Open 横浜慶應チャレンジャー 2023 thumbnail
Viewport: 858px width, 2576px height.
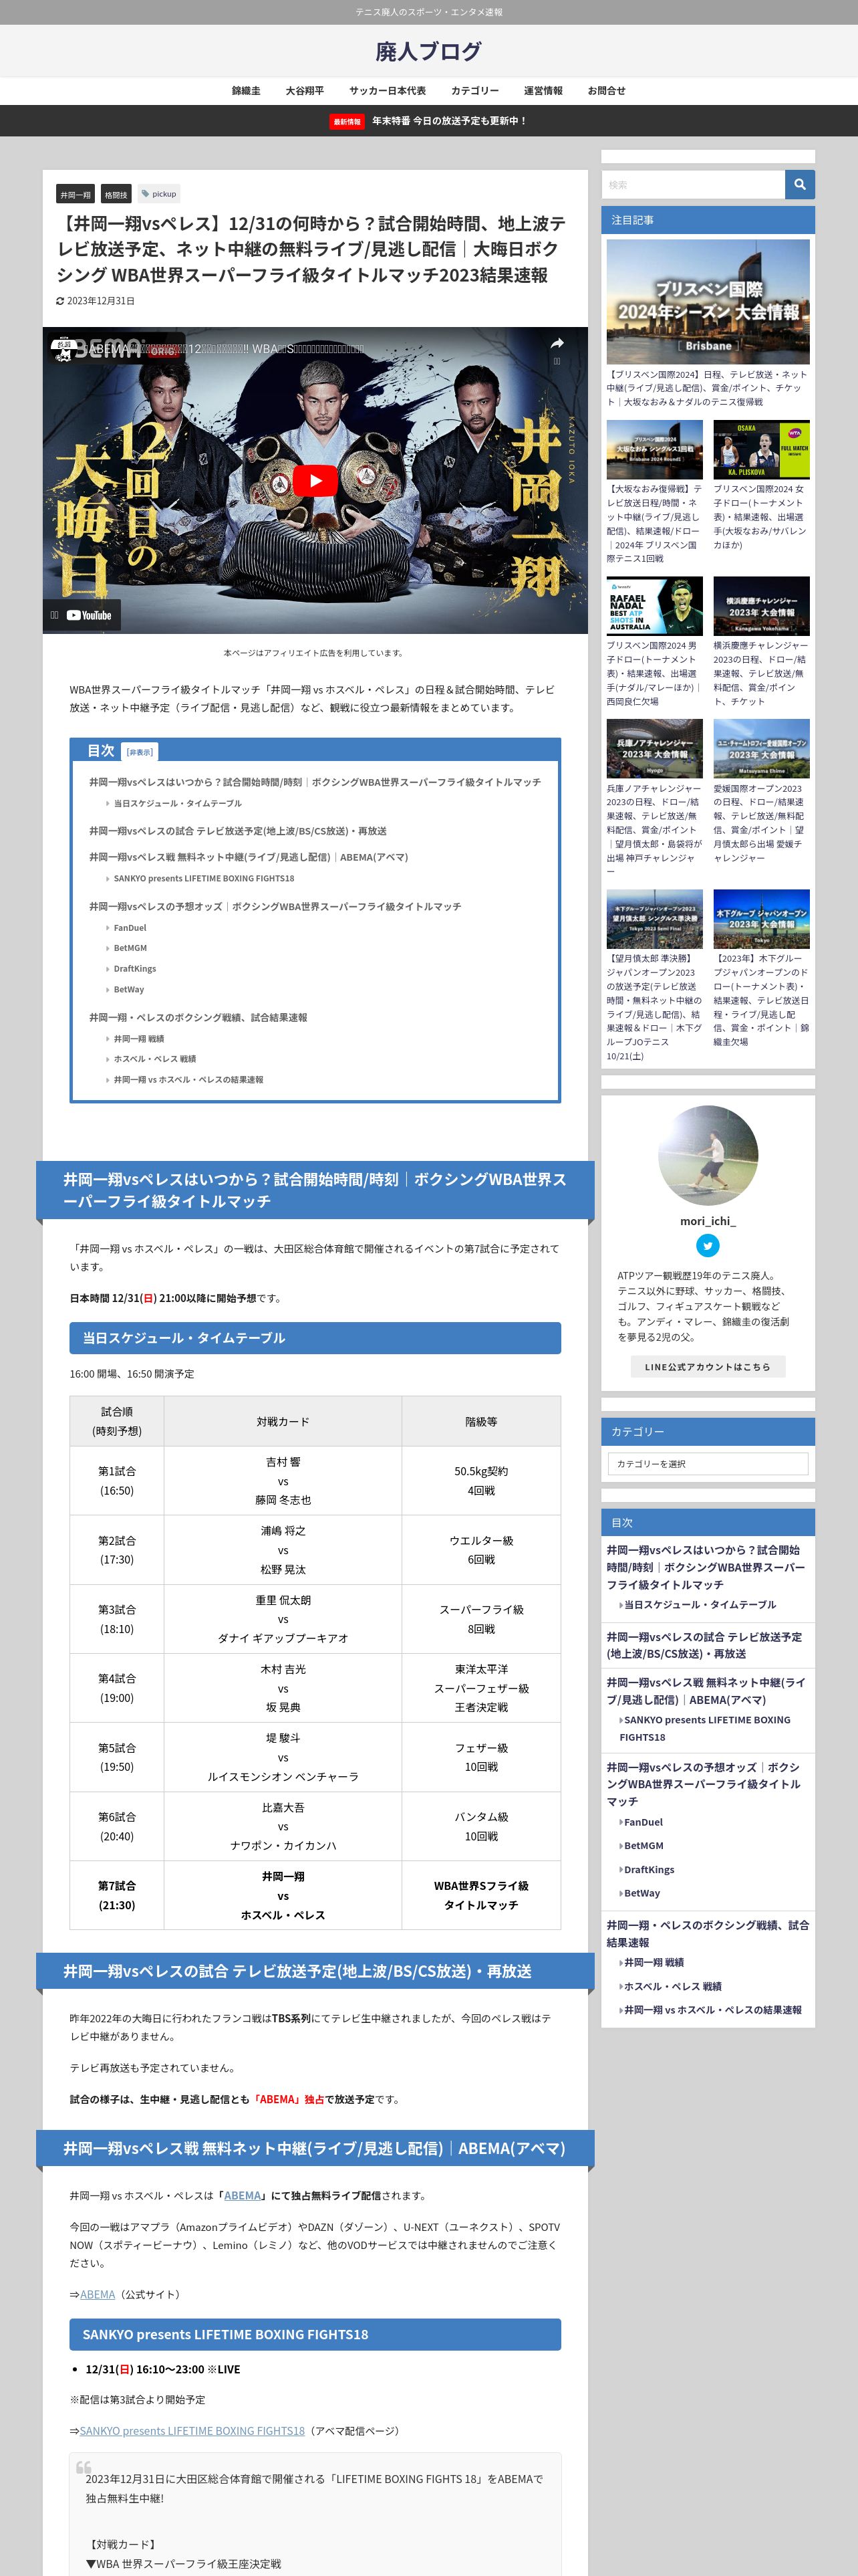tap(761, 605)
